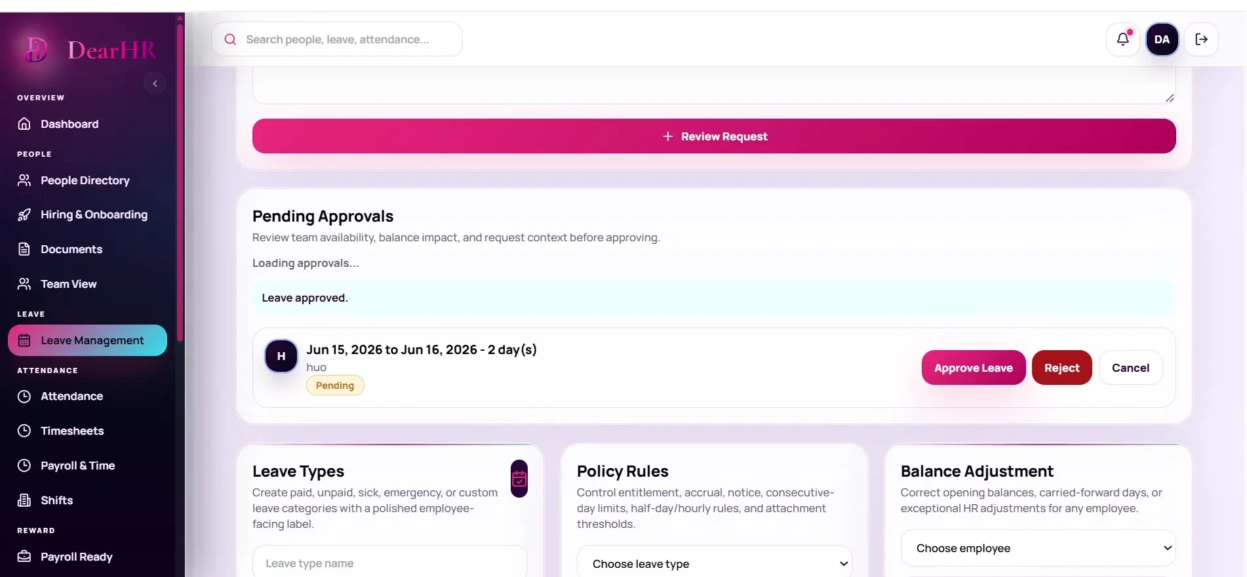
Task: Click the Payroll & Time clock icon
Action: pos(24,466)
